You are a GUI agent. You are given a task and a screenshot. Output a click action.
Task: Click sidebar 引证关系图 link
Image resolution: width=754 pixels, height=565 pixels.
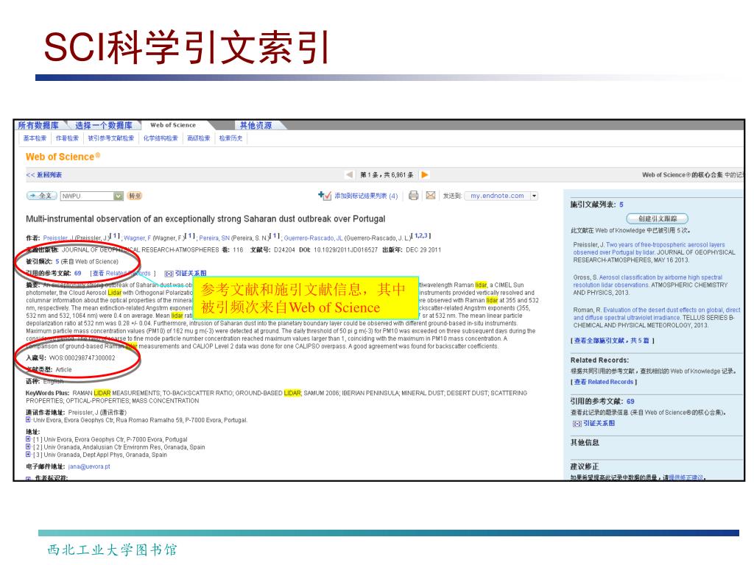[599, 424]
